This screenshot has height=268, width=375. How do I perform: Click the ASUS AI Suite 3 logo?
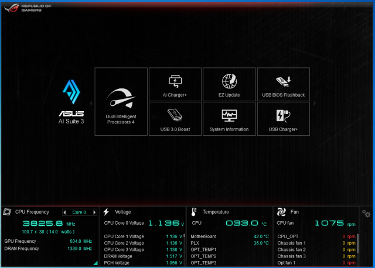click(71, 102)
